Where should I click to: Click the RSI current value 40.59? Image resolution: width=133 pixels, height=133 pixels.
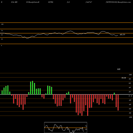pyautogui.click(x=122, y=35)
